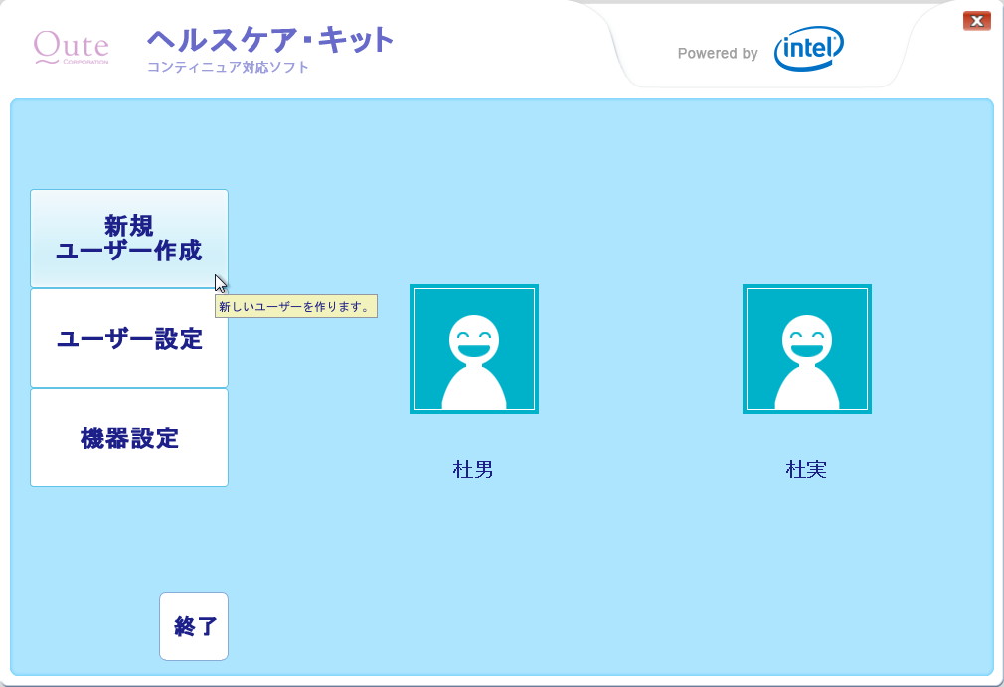The height and width of the screenshot is (687, 1004).
Task: Select the 杜実 user avatar icon
Action: pyautogui.click(x=807, y=349)
